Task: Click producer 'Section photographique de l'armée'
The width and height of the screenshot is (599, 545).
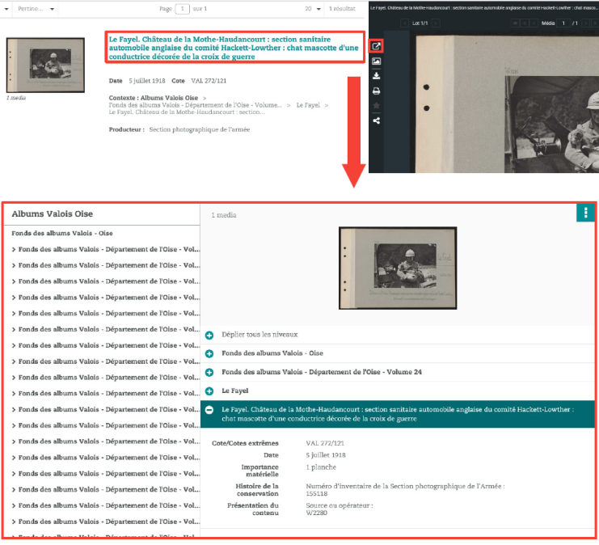Action: [x=200, y=129]
